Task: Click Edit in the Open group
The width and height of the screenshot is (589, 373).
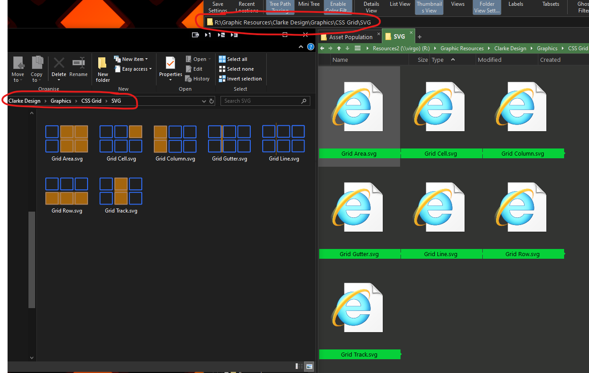Action: [x=194, y=69]
